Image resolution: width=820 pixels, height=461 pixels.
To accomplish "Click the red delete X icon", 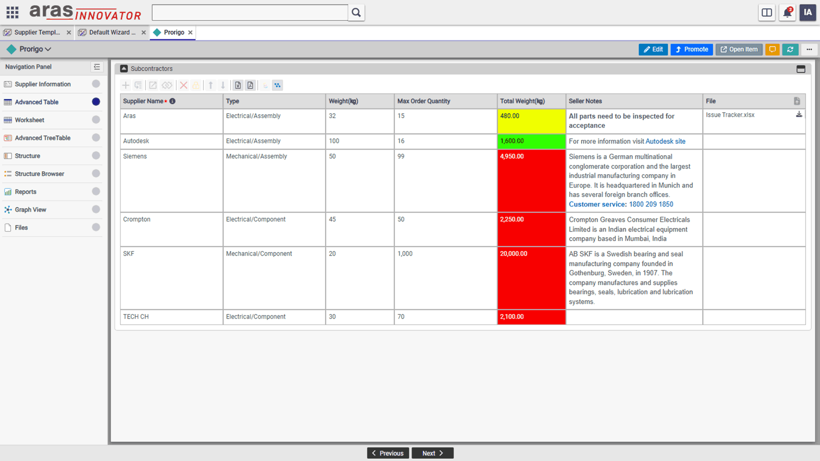I will (183, 86).
